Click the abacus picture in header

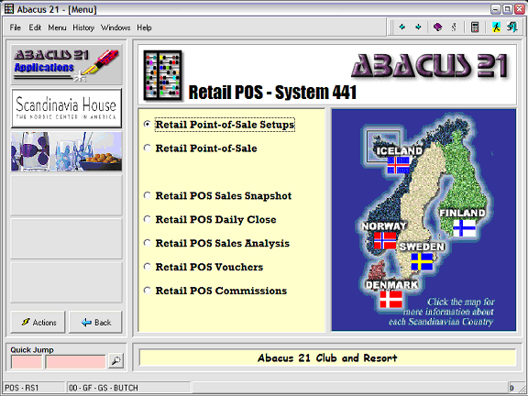[162, 75]
